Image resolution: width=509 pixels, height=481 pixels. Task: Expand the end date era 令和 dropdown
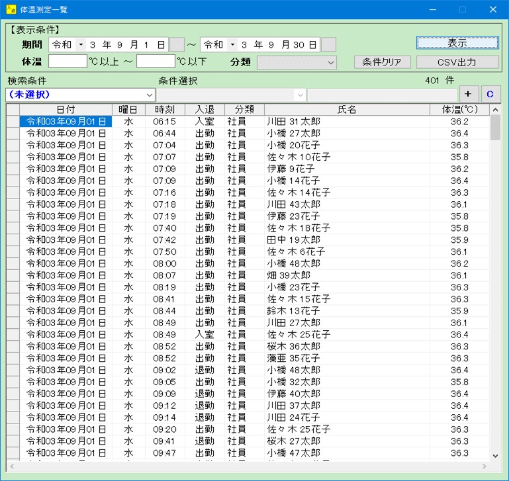point(232,45)
